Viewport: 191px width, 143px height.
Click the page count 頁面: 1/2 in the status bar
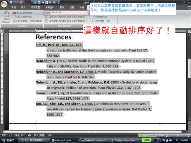[7, 135]
